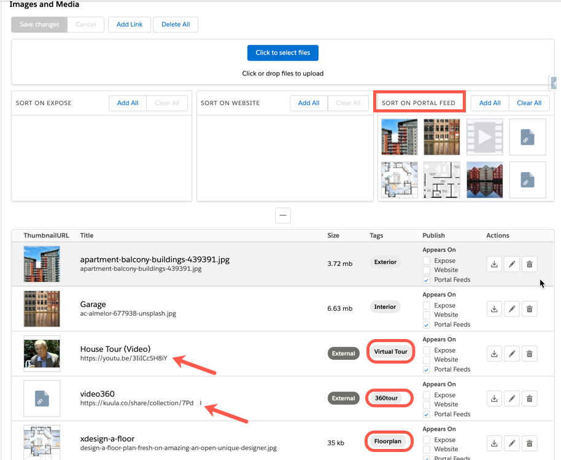Open the Garage thumbnail in the list
This screenshot has width=561, height=460.
coord(42,309)
